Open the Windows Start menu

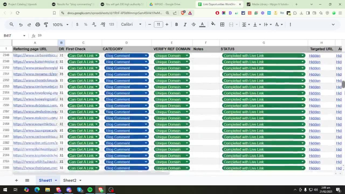(x=5, y=190)
